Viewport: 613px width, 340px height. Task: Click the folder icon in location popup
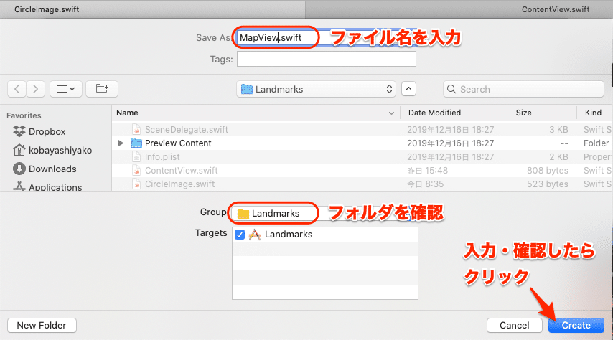[247, 89]
